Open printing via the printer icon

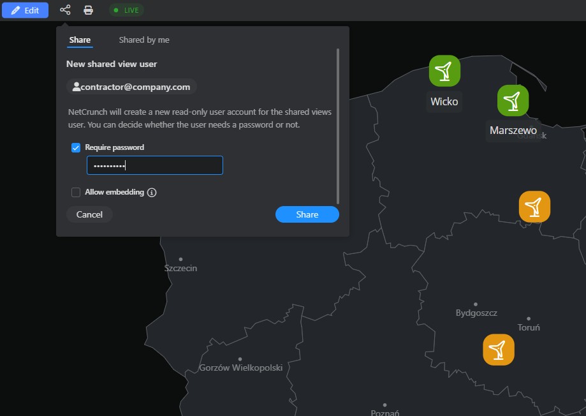[88, 10]
